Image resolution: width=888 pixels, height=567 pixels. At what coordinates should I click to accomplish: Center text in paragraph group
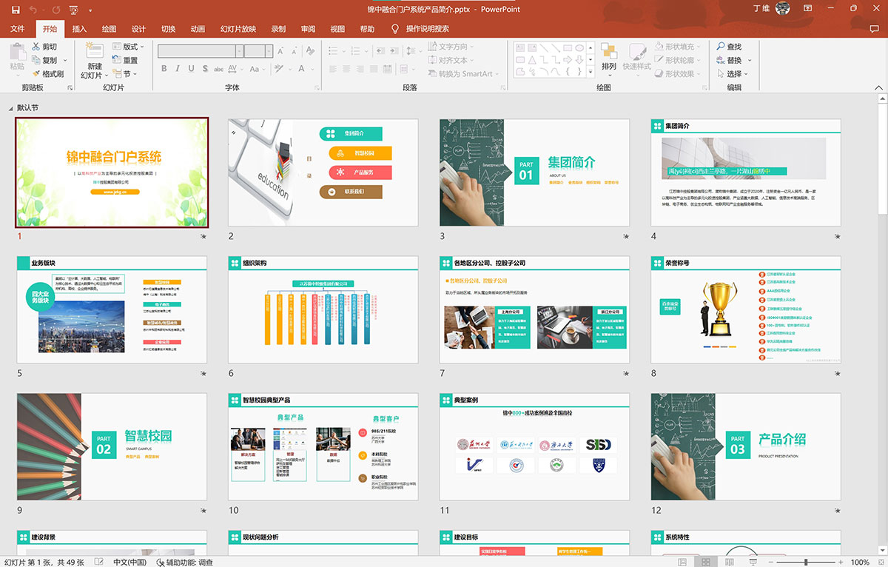[348, 69]
